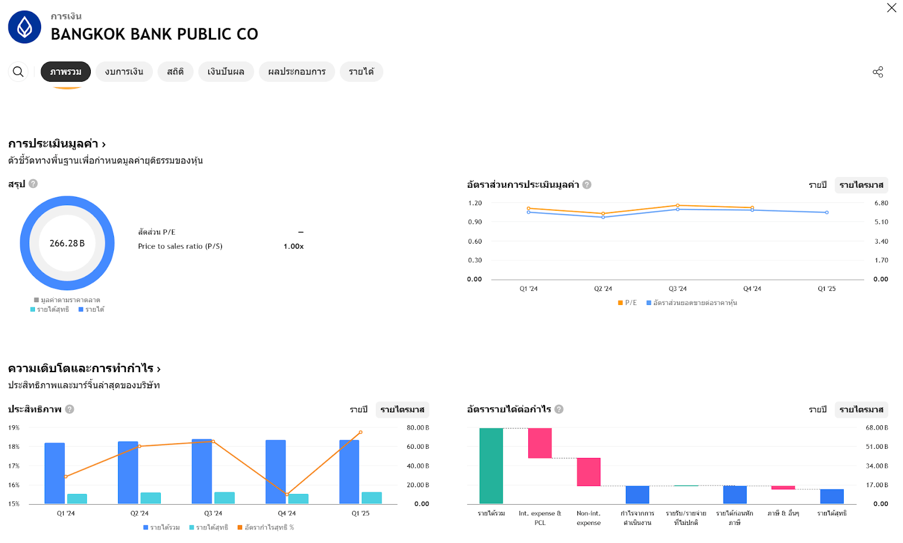Open help icon beside อัตรารายได้ต่อกำไร
Viewport: 903px width, 543px height.
(559, 409)
